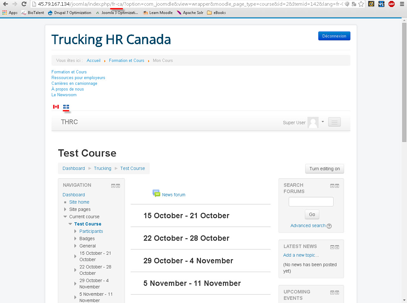Click the browser reload icon
The image size is (407, 303).
coord(24,4)
